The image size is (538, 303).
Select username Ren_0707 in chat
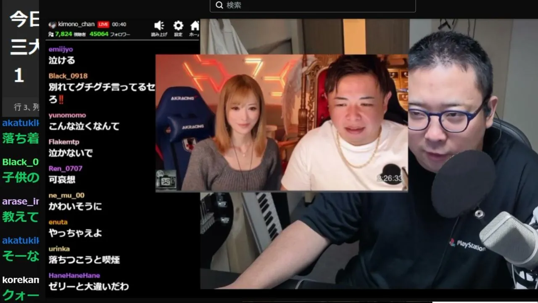(x=65, y=168)
